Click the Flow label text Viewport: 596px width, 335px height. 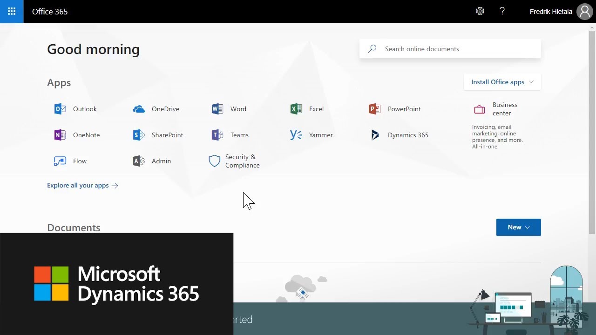[x=80, y=161]
